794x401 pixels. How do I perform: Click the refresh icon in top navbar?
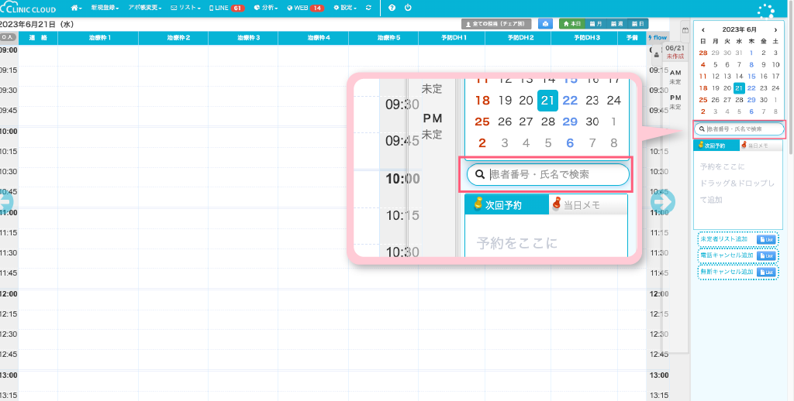[x=368, y=8]
